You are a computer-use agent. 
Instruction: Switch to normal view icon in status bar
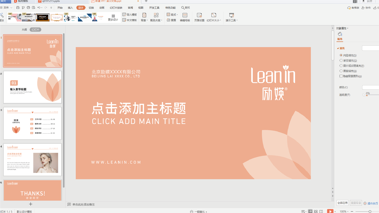pyautogui.click(x=310, y=211)
